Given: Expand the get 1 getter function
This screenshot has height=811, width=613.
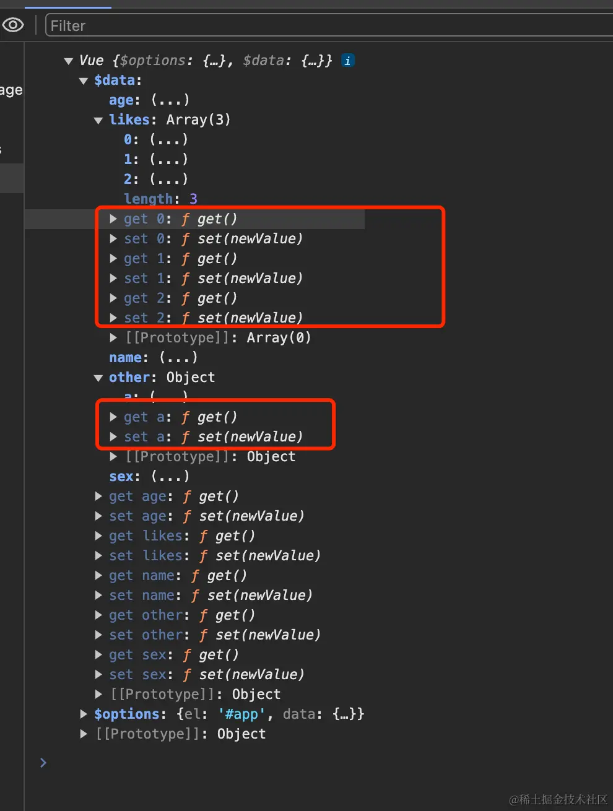Looking at the screenshot, I should click(x=113, y=259).
